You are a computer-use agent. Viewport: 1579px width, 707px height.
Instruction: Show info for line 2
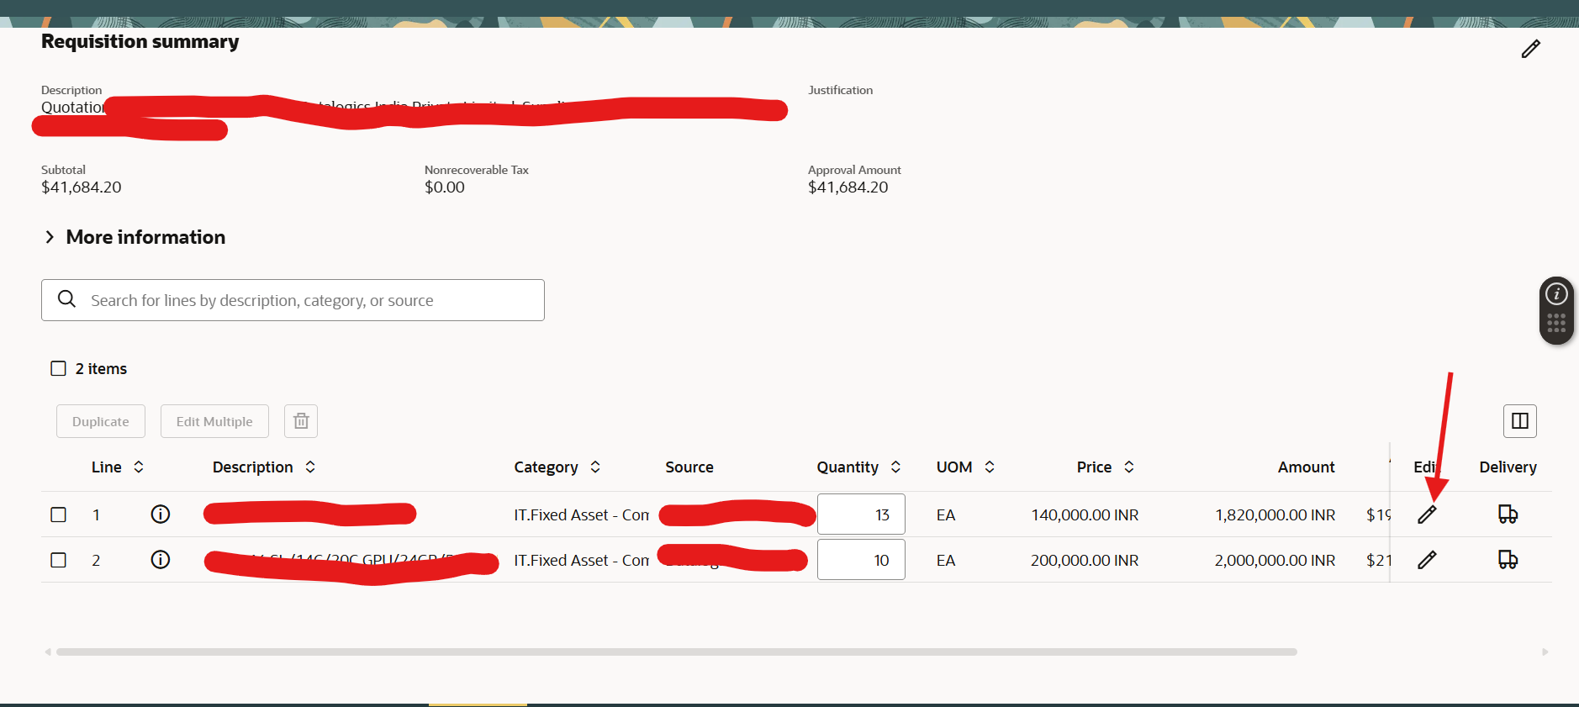(x=160, y=560)
